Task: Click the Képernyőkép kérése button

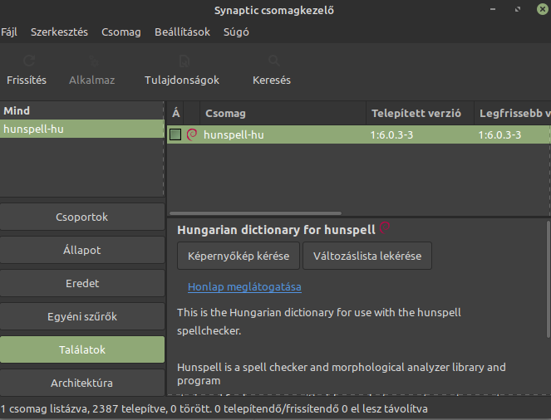Action: (x=239, y=256)
